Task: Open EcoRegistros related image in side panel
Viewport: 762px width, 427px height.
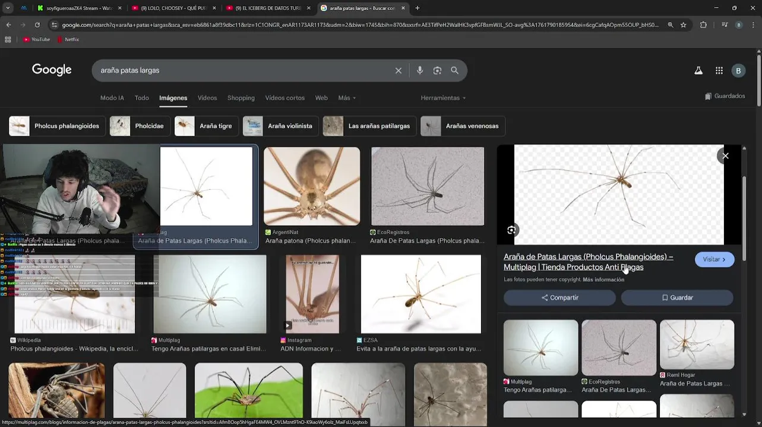Action: (619, 348)
